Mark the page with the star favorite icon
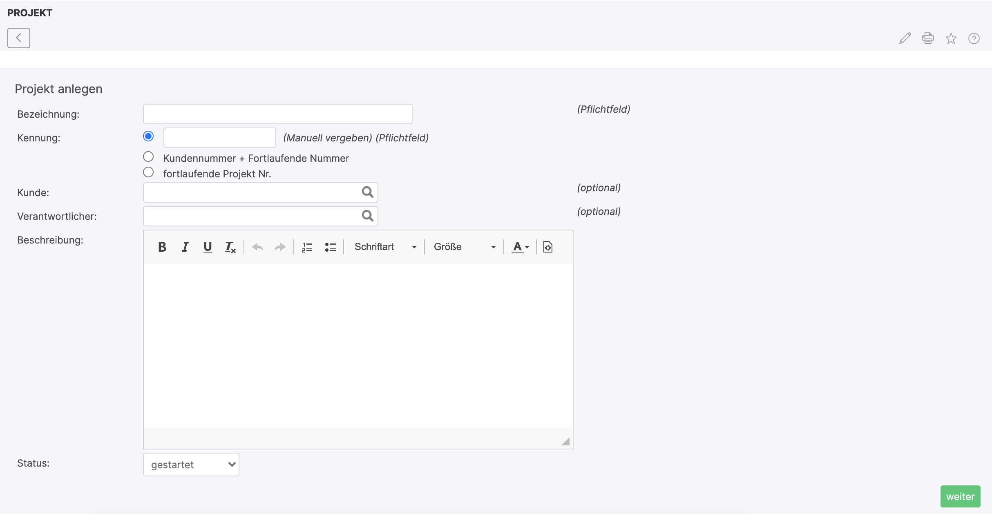This screenshot has height=514, width=992. pos(951,38)
